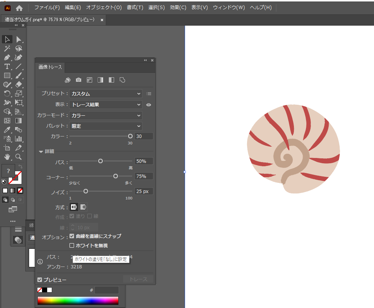Click the High Color camera preset icon
Screen dimensions: 374x308
pos(78,80)
